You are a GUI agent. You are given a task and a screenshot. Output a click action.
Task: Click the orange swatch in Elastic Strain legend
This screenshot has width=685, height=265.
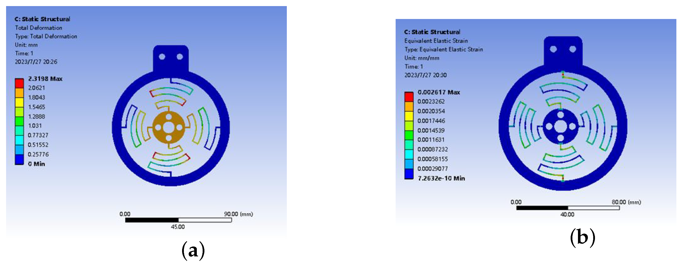409,106
